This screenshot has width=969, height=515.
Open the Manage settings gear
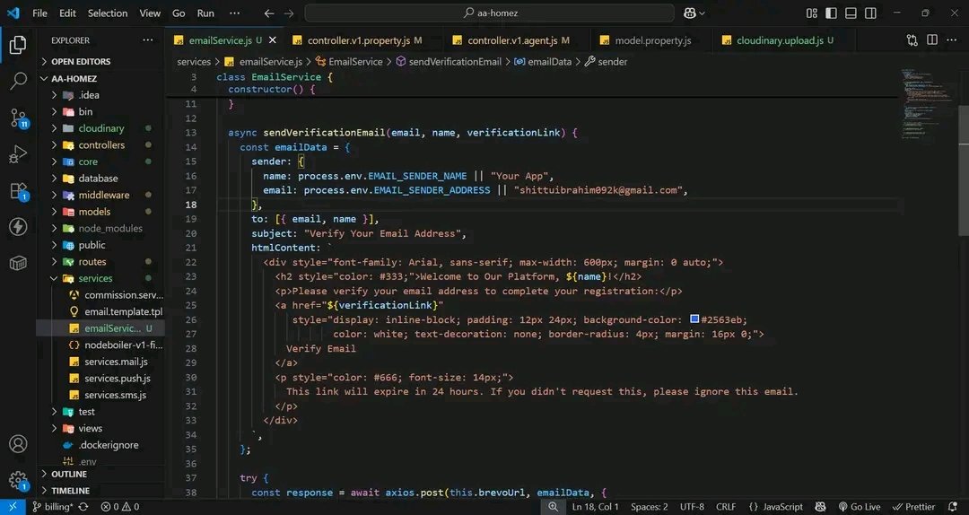click(18, 480)
